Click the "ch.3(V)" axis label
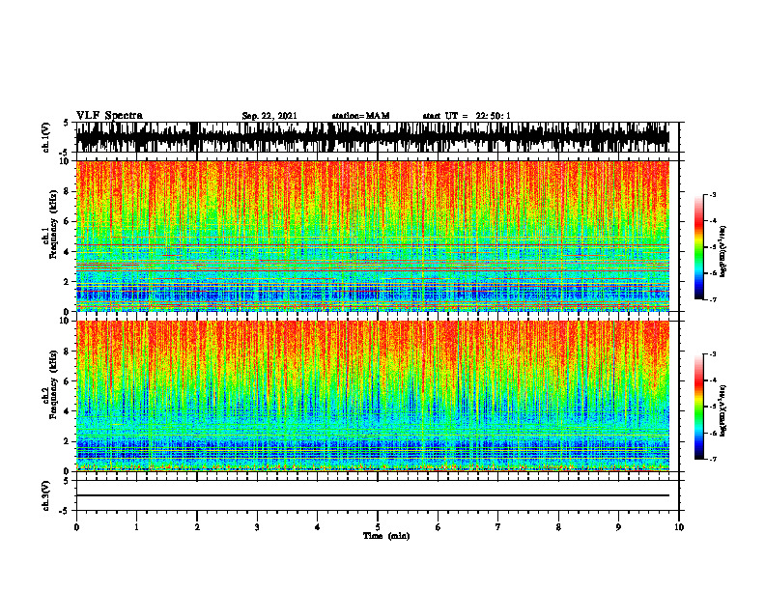 [46, 495]
